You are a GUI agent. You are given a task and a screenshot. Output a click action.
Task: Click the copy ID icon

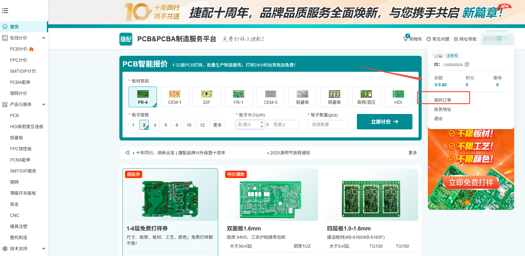click(x=467, y=64)
